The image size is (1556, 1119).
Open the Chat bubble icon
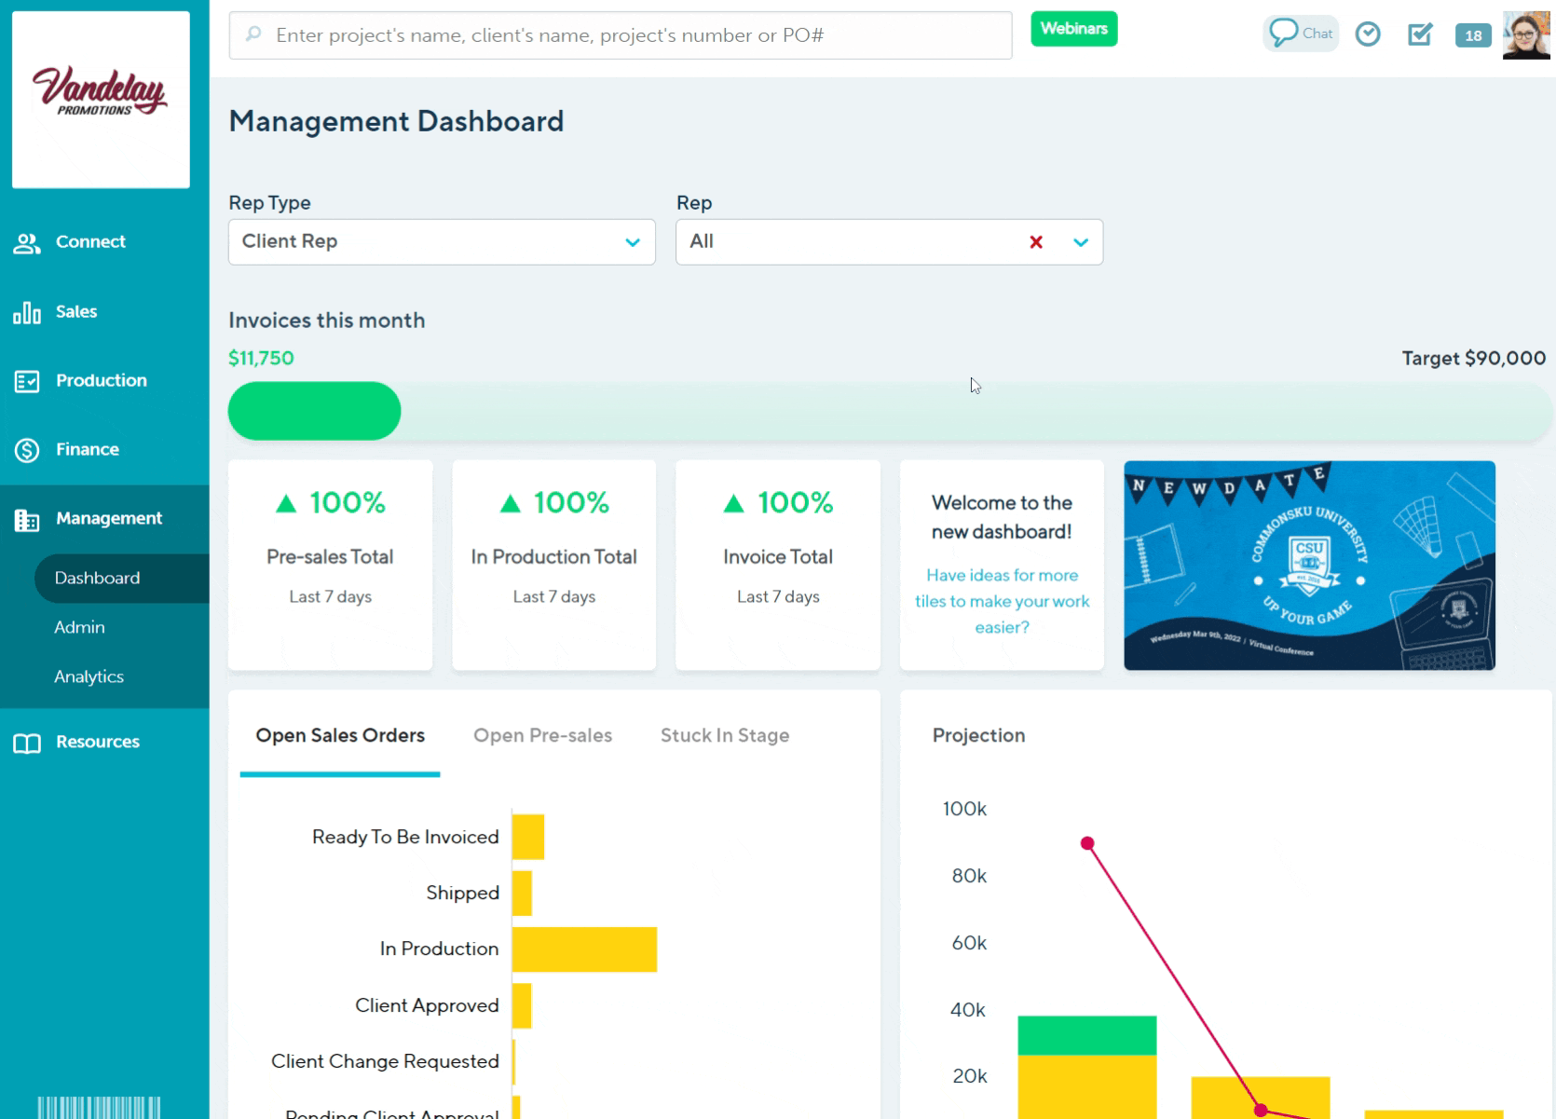pos(1300,34)
